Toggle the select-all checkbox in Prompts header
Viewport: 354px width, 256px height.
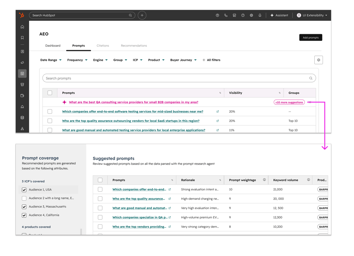coord(50,93)
